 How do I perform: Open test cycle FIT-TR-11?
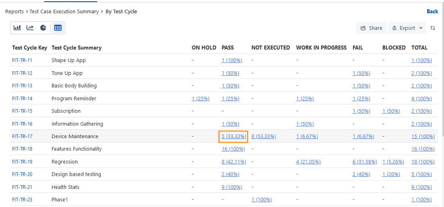point(23,60)
